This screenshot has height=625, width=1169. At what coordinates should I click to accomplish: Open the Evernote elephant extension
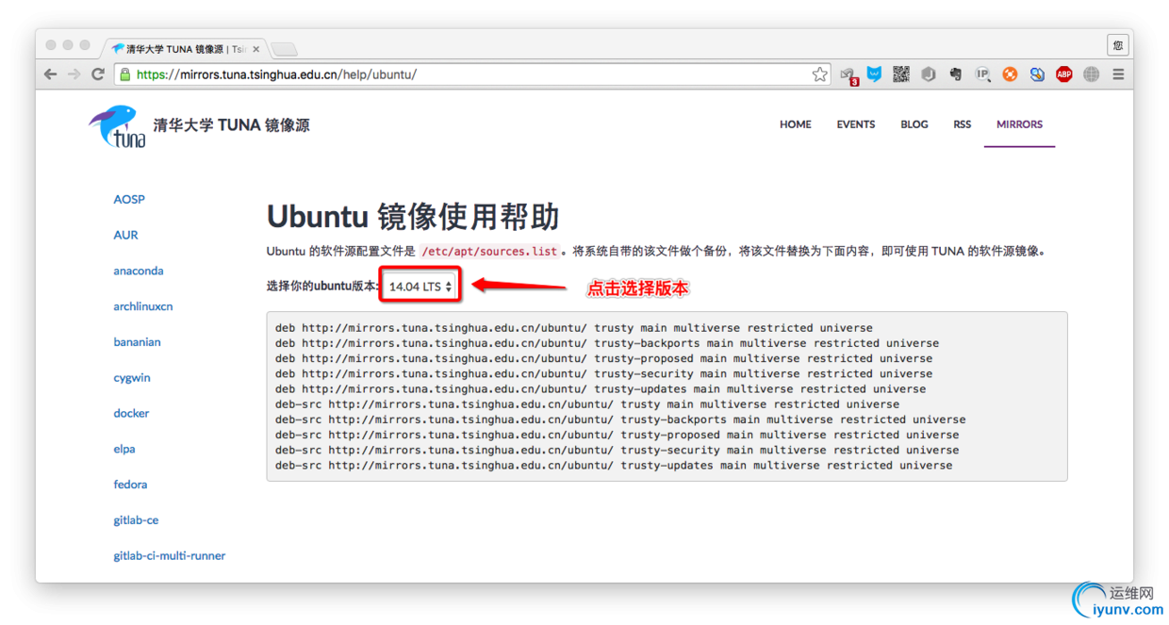[956, 74]
